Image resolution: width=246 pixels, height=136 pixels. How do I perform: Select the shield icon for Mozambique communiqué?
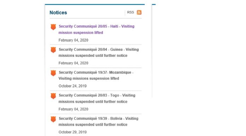53,73
